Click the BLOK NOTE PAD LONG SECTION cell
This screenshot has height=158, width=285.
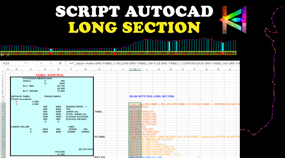pos(152,96)
